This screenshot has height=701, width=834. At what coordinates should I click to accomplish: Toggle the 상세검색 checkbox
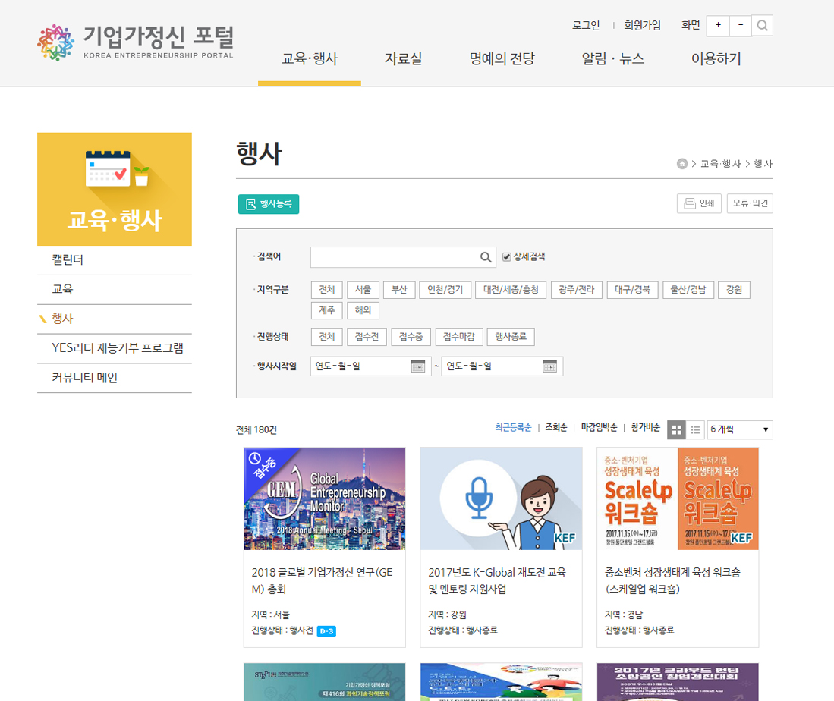[507, 257]
